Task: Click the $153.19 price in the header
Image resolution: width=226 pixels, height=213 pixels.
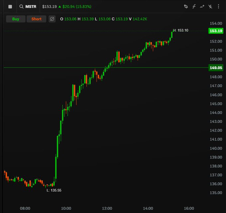Action: pyautogui.click(x=50, y=7)
